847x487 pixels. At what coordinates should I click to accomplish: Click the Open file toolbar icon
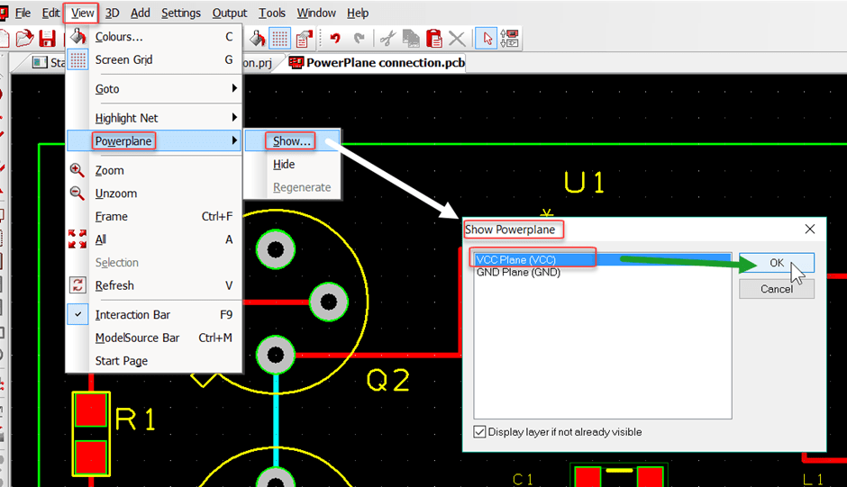tap(23, 39)
